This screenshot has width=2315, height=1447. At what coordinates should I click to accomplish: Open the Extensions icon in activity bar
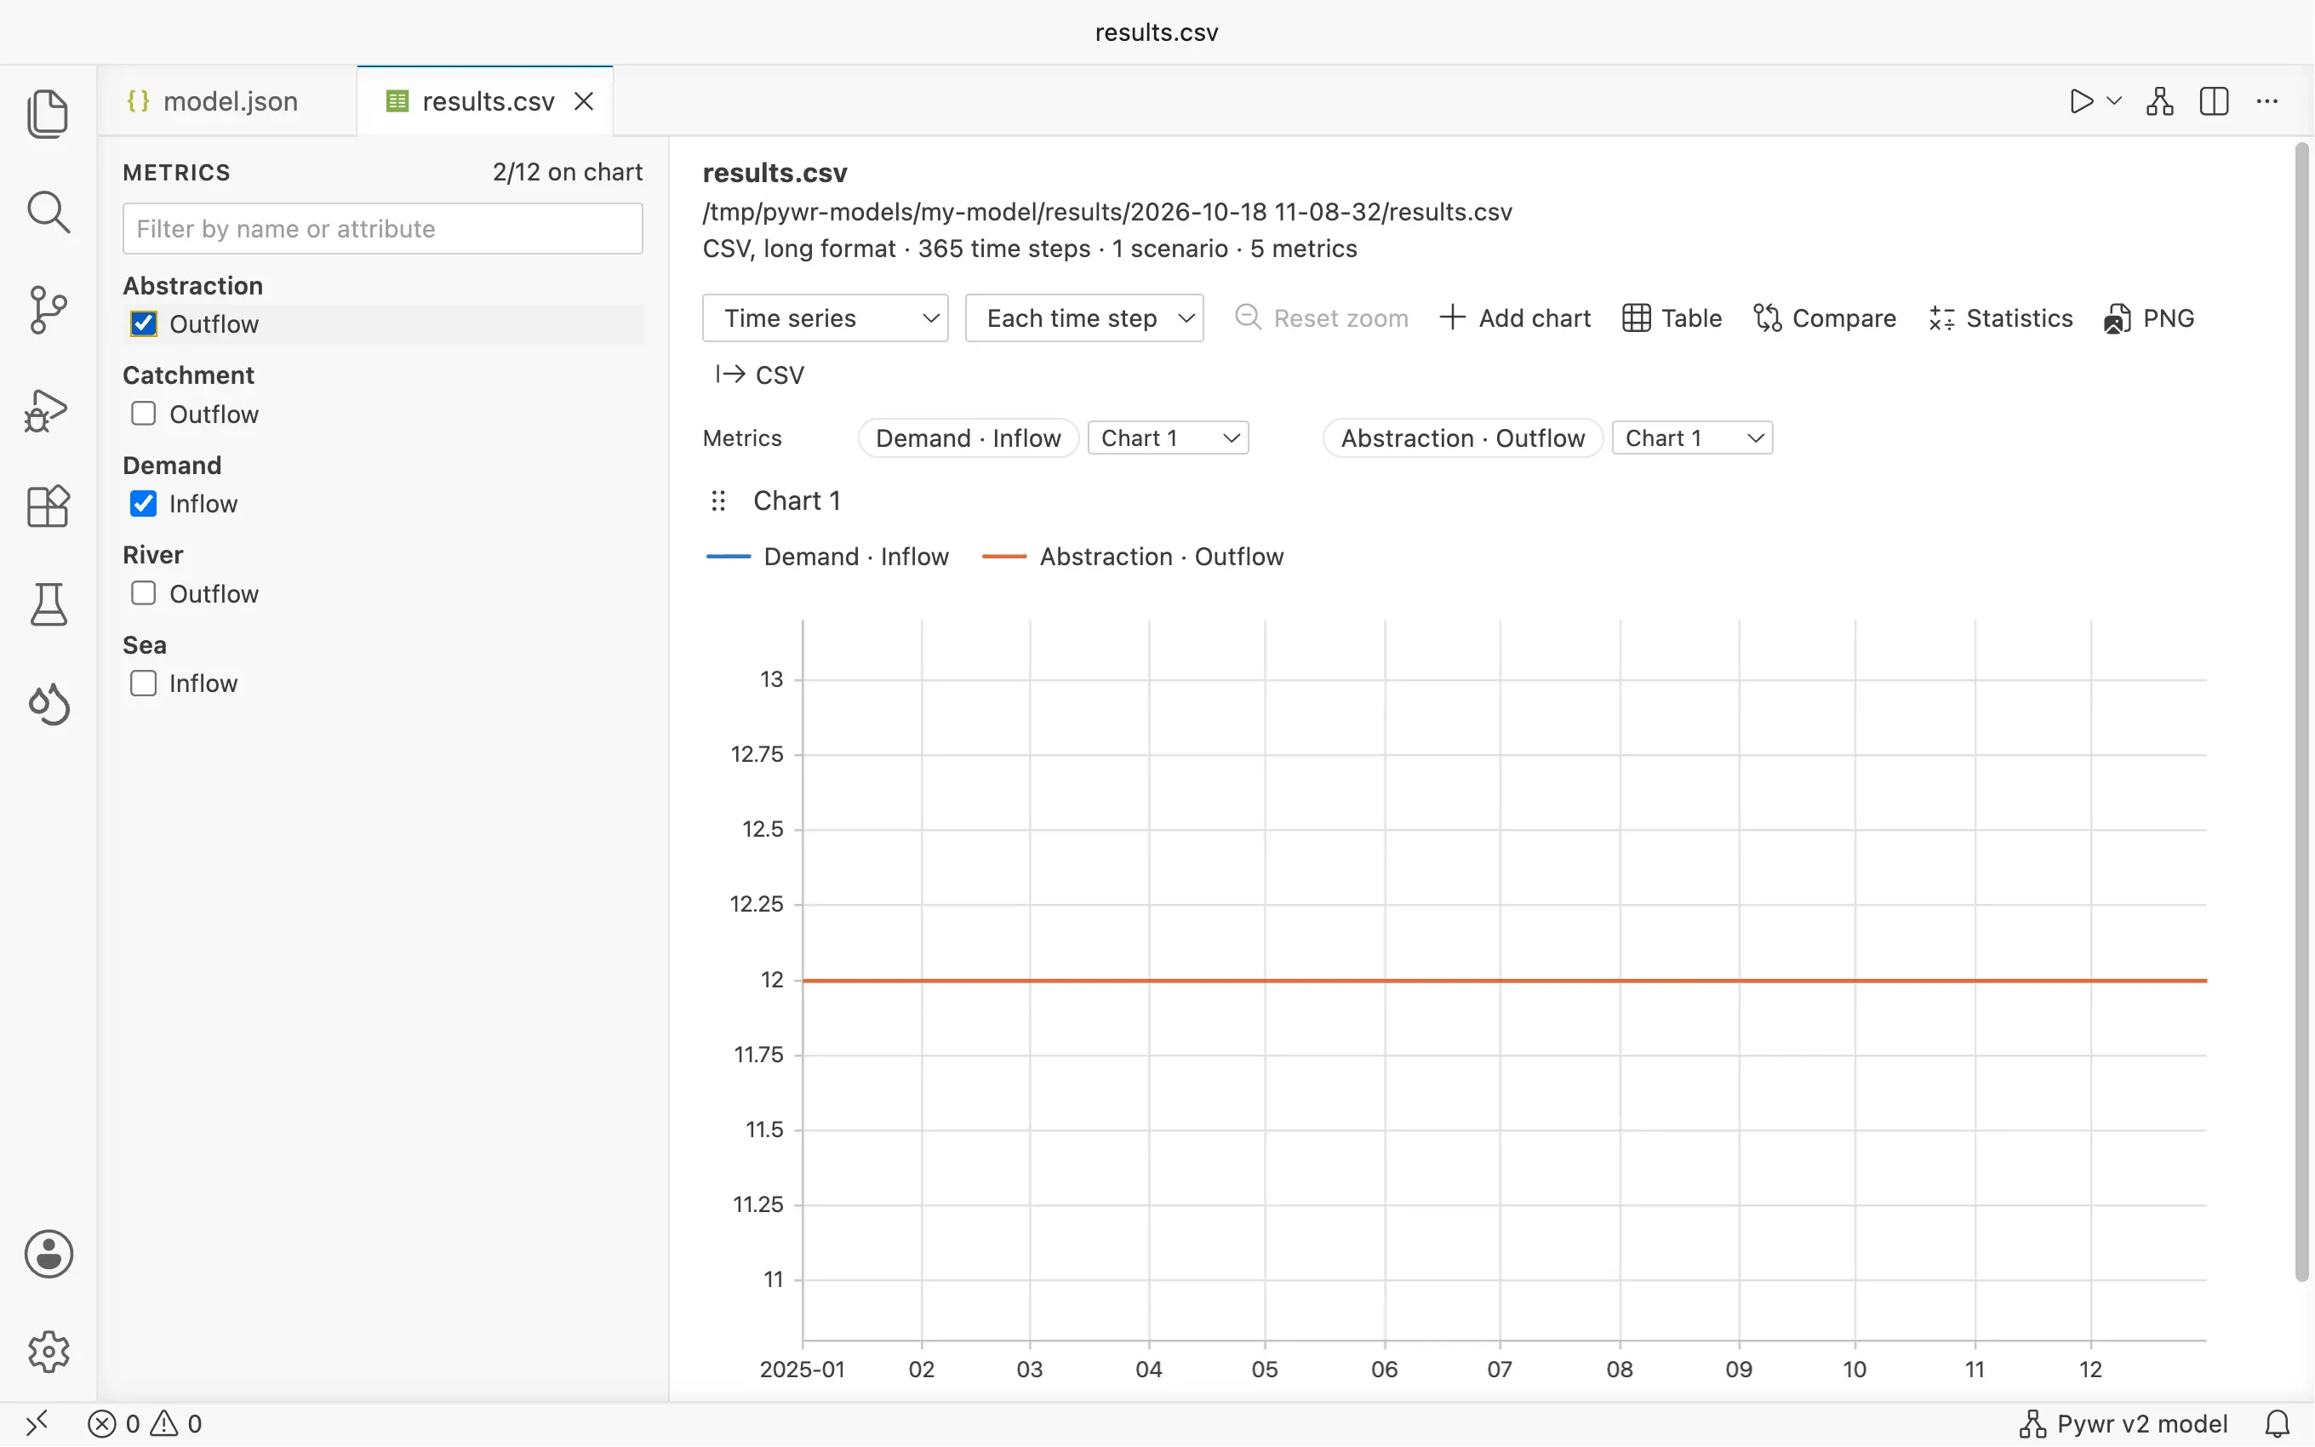point(48,506)
